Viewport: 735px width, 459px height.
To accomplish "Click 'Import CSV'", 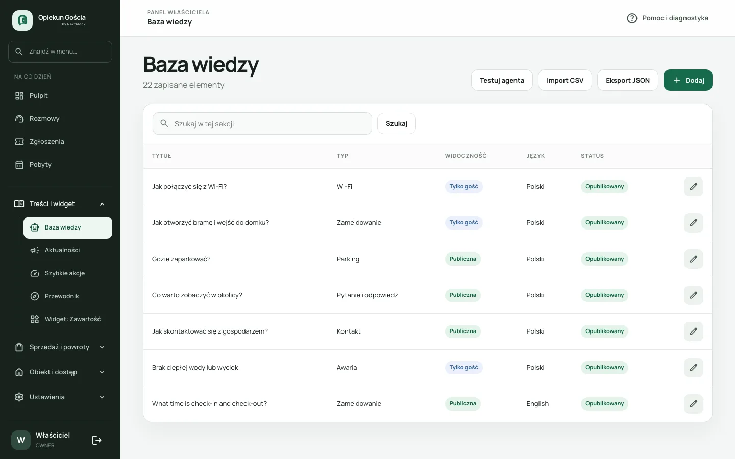I will click(565, 80).
